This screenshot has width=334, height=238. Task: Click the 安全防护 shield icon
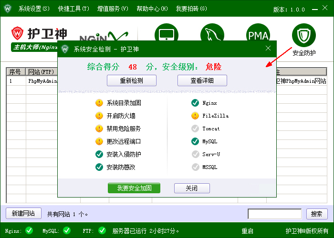[304, 35]
